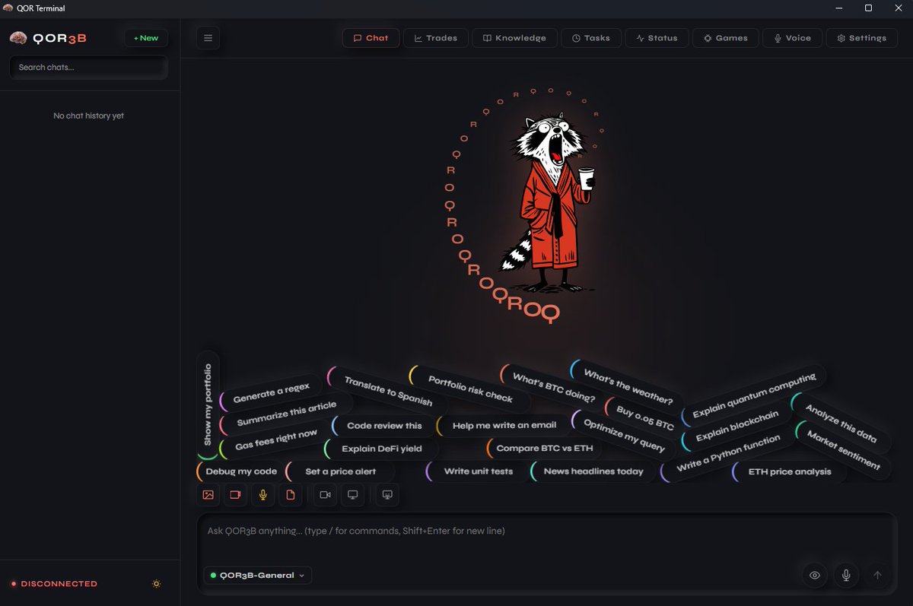Toggle the sun light theme icon
The width and height of the screenshot is (913, 606).
[x=157, y=584]
